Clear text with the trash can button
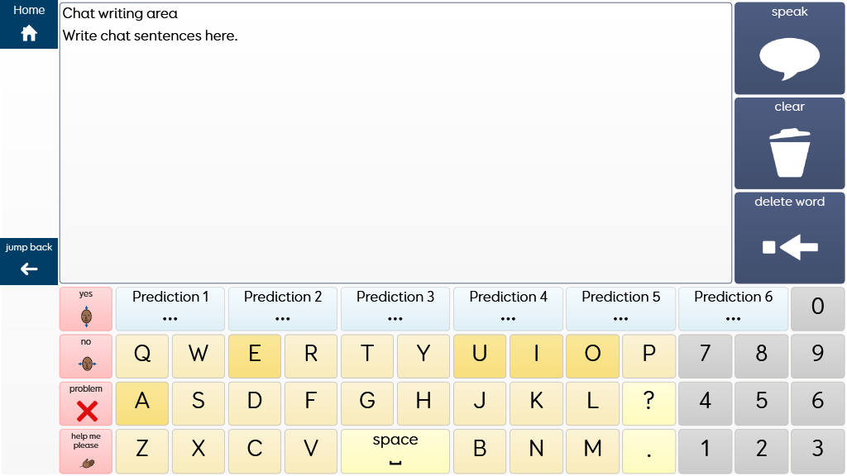Image resolution: width=847 pixels, height=476 pixels. point(789,144)
